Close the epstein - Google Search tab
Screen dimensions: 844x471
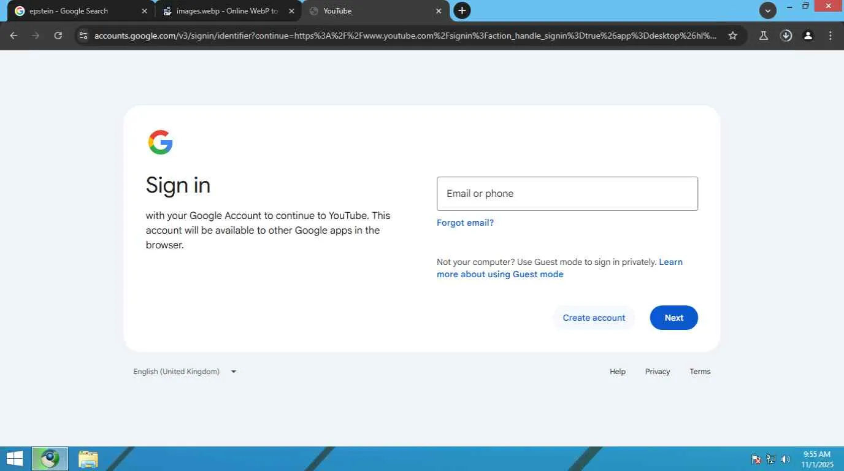pyautogui.click(x=144, y=11)
